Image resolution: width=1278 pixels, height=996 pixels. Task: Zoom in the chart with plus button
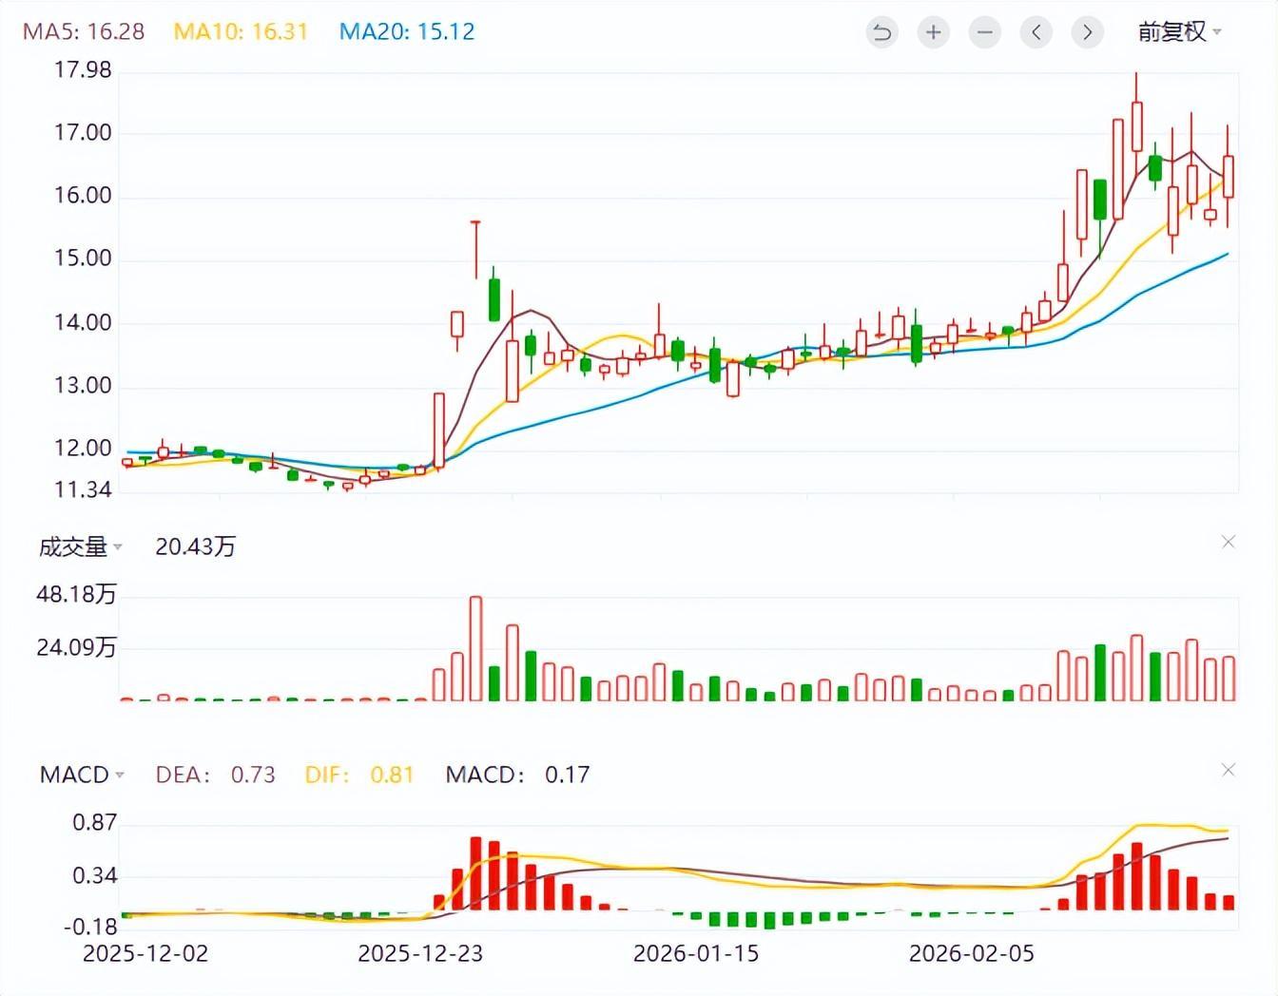coord(933,33)
